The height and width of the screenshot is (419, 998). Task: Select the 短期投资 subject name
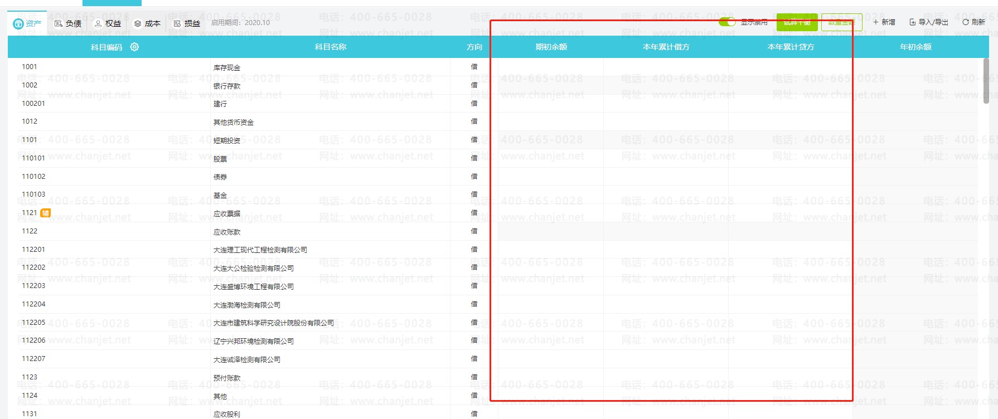point(227,140)
